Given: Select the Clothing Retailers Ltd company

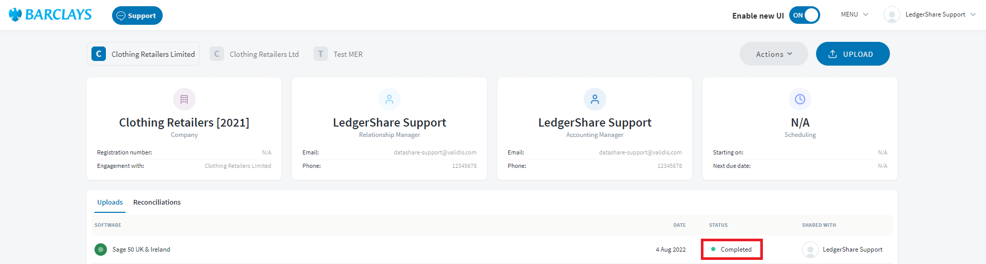Looking at the screenshot, I should (x=255, y=54).
